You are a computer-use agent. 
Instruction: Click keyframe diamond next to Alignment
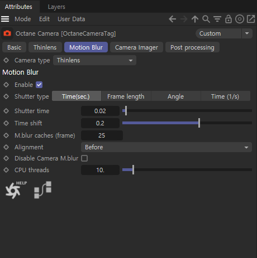click(6, 147)
